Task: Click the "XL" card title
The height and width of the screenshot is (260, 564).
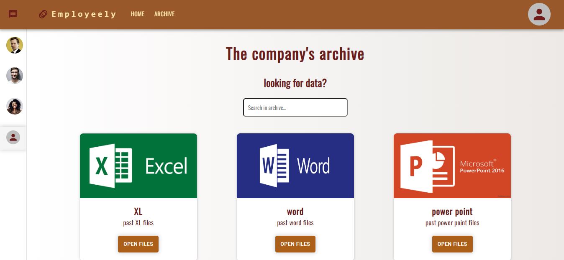Action: pyautogui.click(x=138, y=212)
